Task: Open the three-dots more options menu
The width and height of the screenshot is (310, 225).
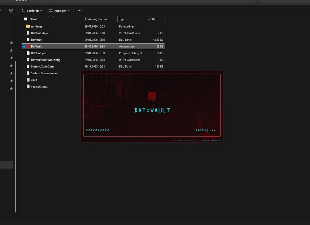Action: coord(80,11)
